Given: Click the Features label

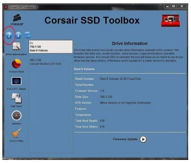Looking at the screenshot, I should (81, 109).
